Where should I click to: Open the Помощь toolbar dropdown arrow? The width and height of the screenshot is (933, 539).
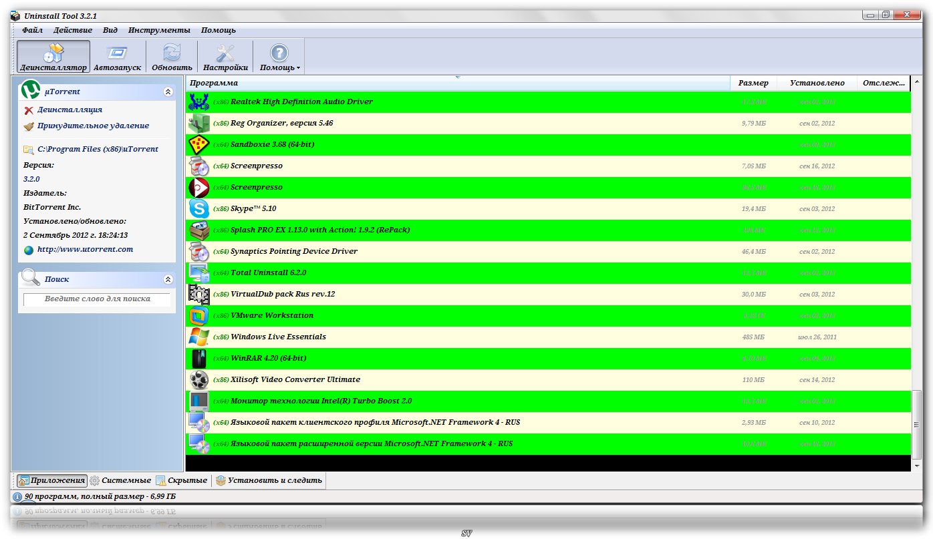pyautogui.click(x=298, y=68)
